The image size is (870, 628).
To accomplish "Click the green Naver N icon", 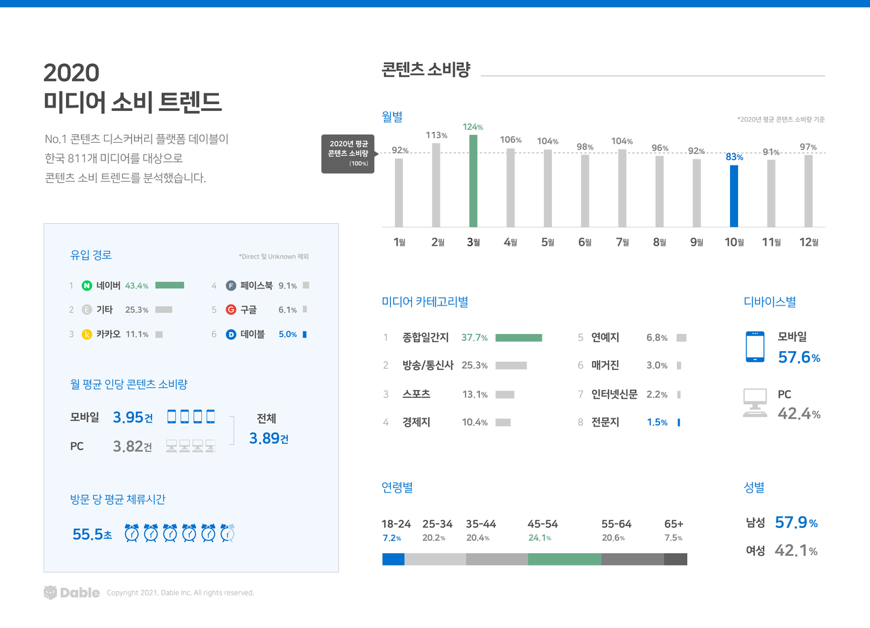I will click(x=87, y=286).
